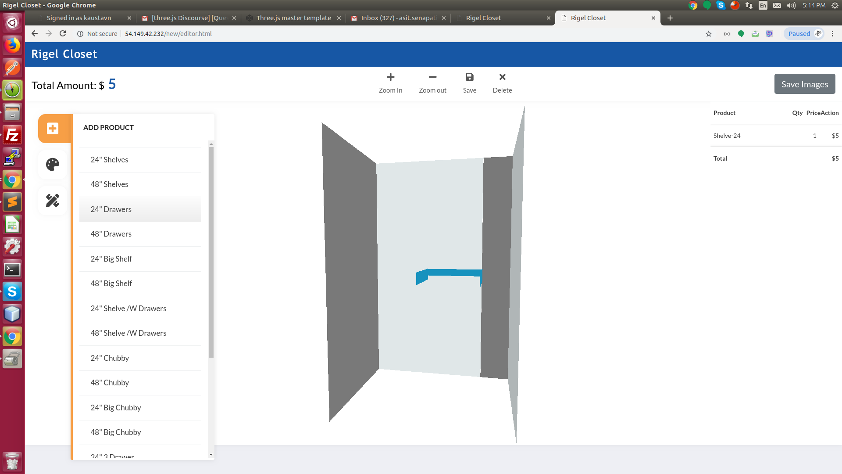Click the Zoom In plus icon
Image resolution: width=842 pixels, height=474 pixels.
390,77
